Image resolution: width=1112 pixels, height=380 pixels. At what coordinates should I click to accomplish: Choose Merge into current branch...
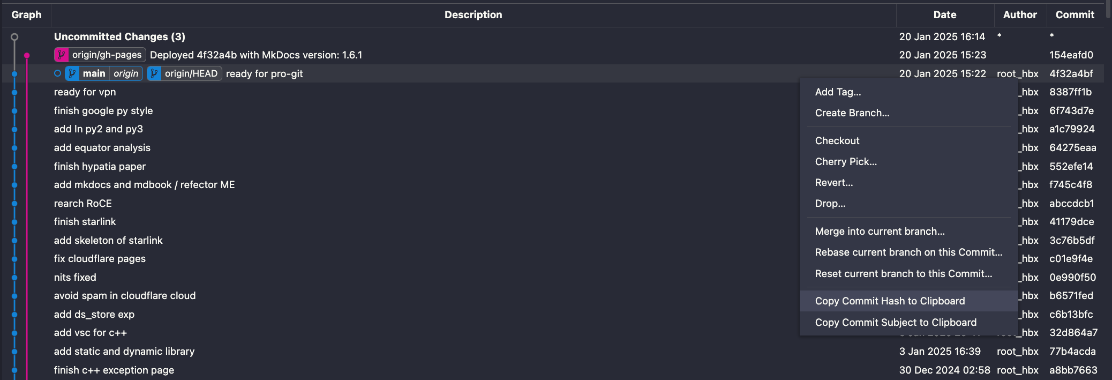point(880,232)
